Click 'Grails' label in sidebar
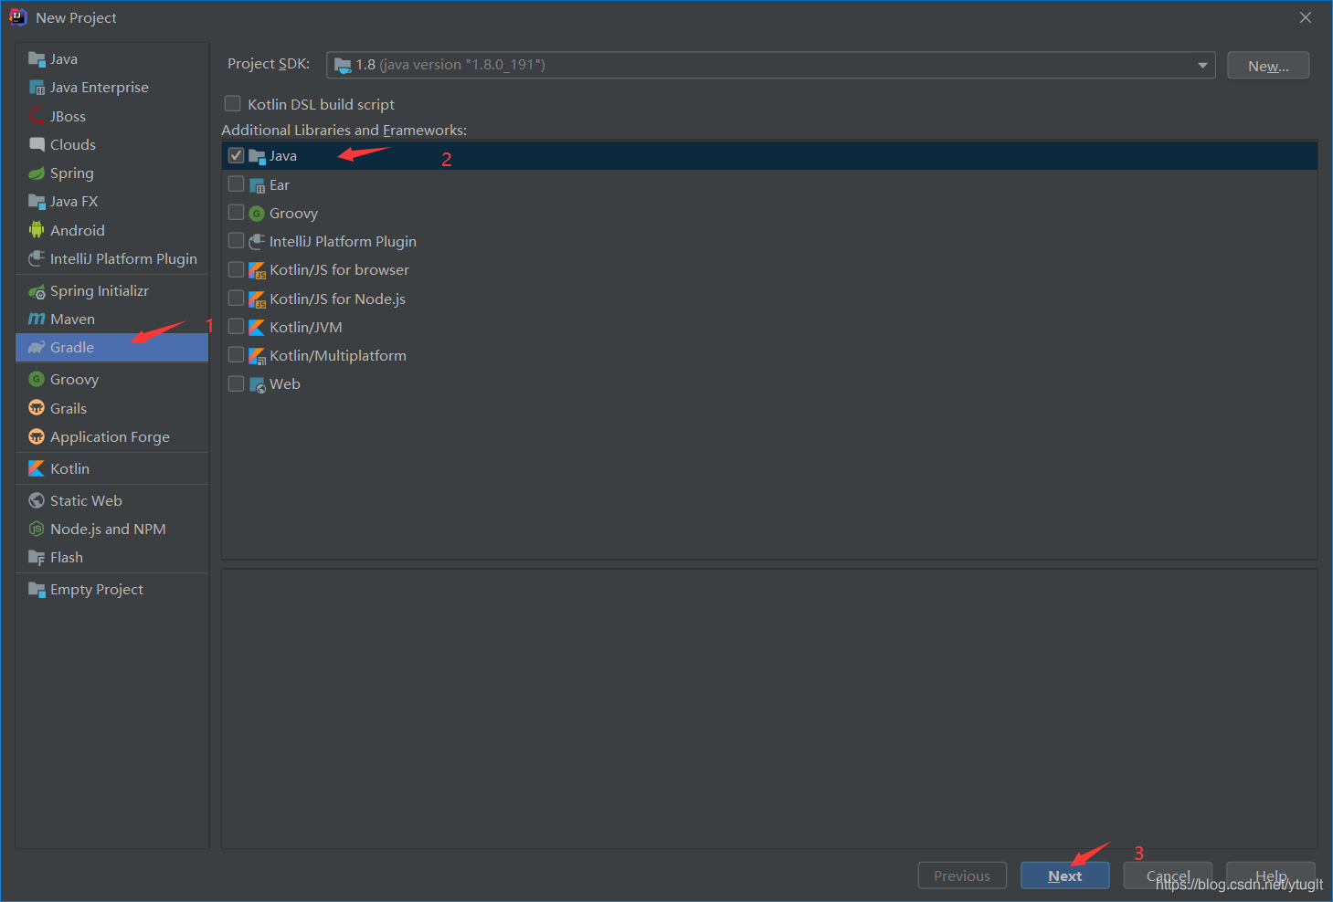Screen dimensions: 1333x902 coord(69,408)
